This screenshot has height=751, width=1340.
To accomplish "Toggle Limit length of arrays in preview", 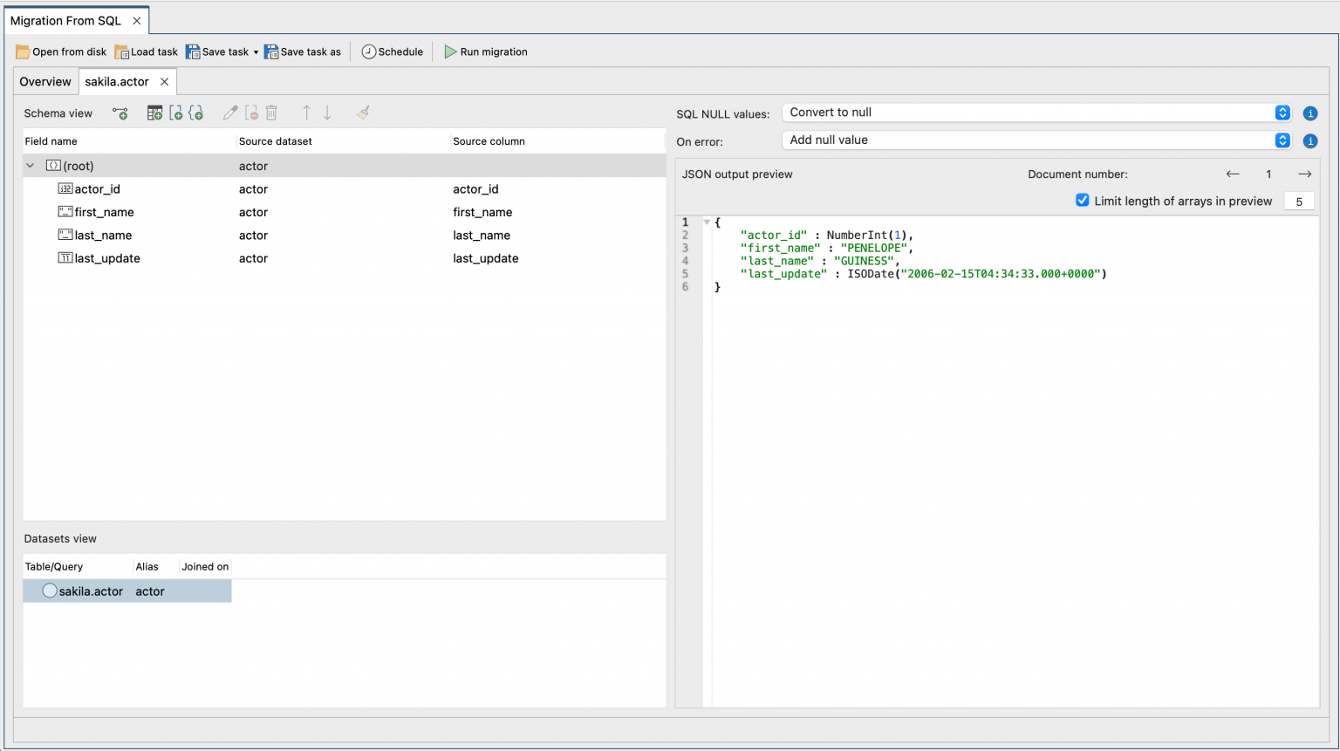I will pos(1082,201).
